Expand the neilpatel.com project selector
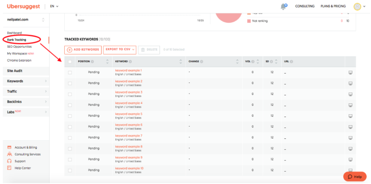The width and height of the screenshot is (371, 184). pos(43,20)
